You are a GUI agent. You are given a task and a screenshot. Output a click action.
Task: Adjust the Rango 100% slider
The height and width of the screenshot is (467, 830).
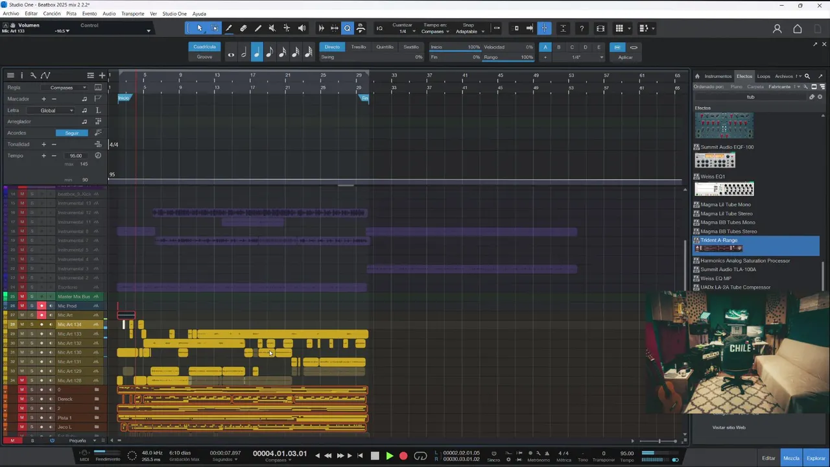(508, 57)
